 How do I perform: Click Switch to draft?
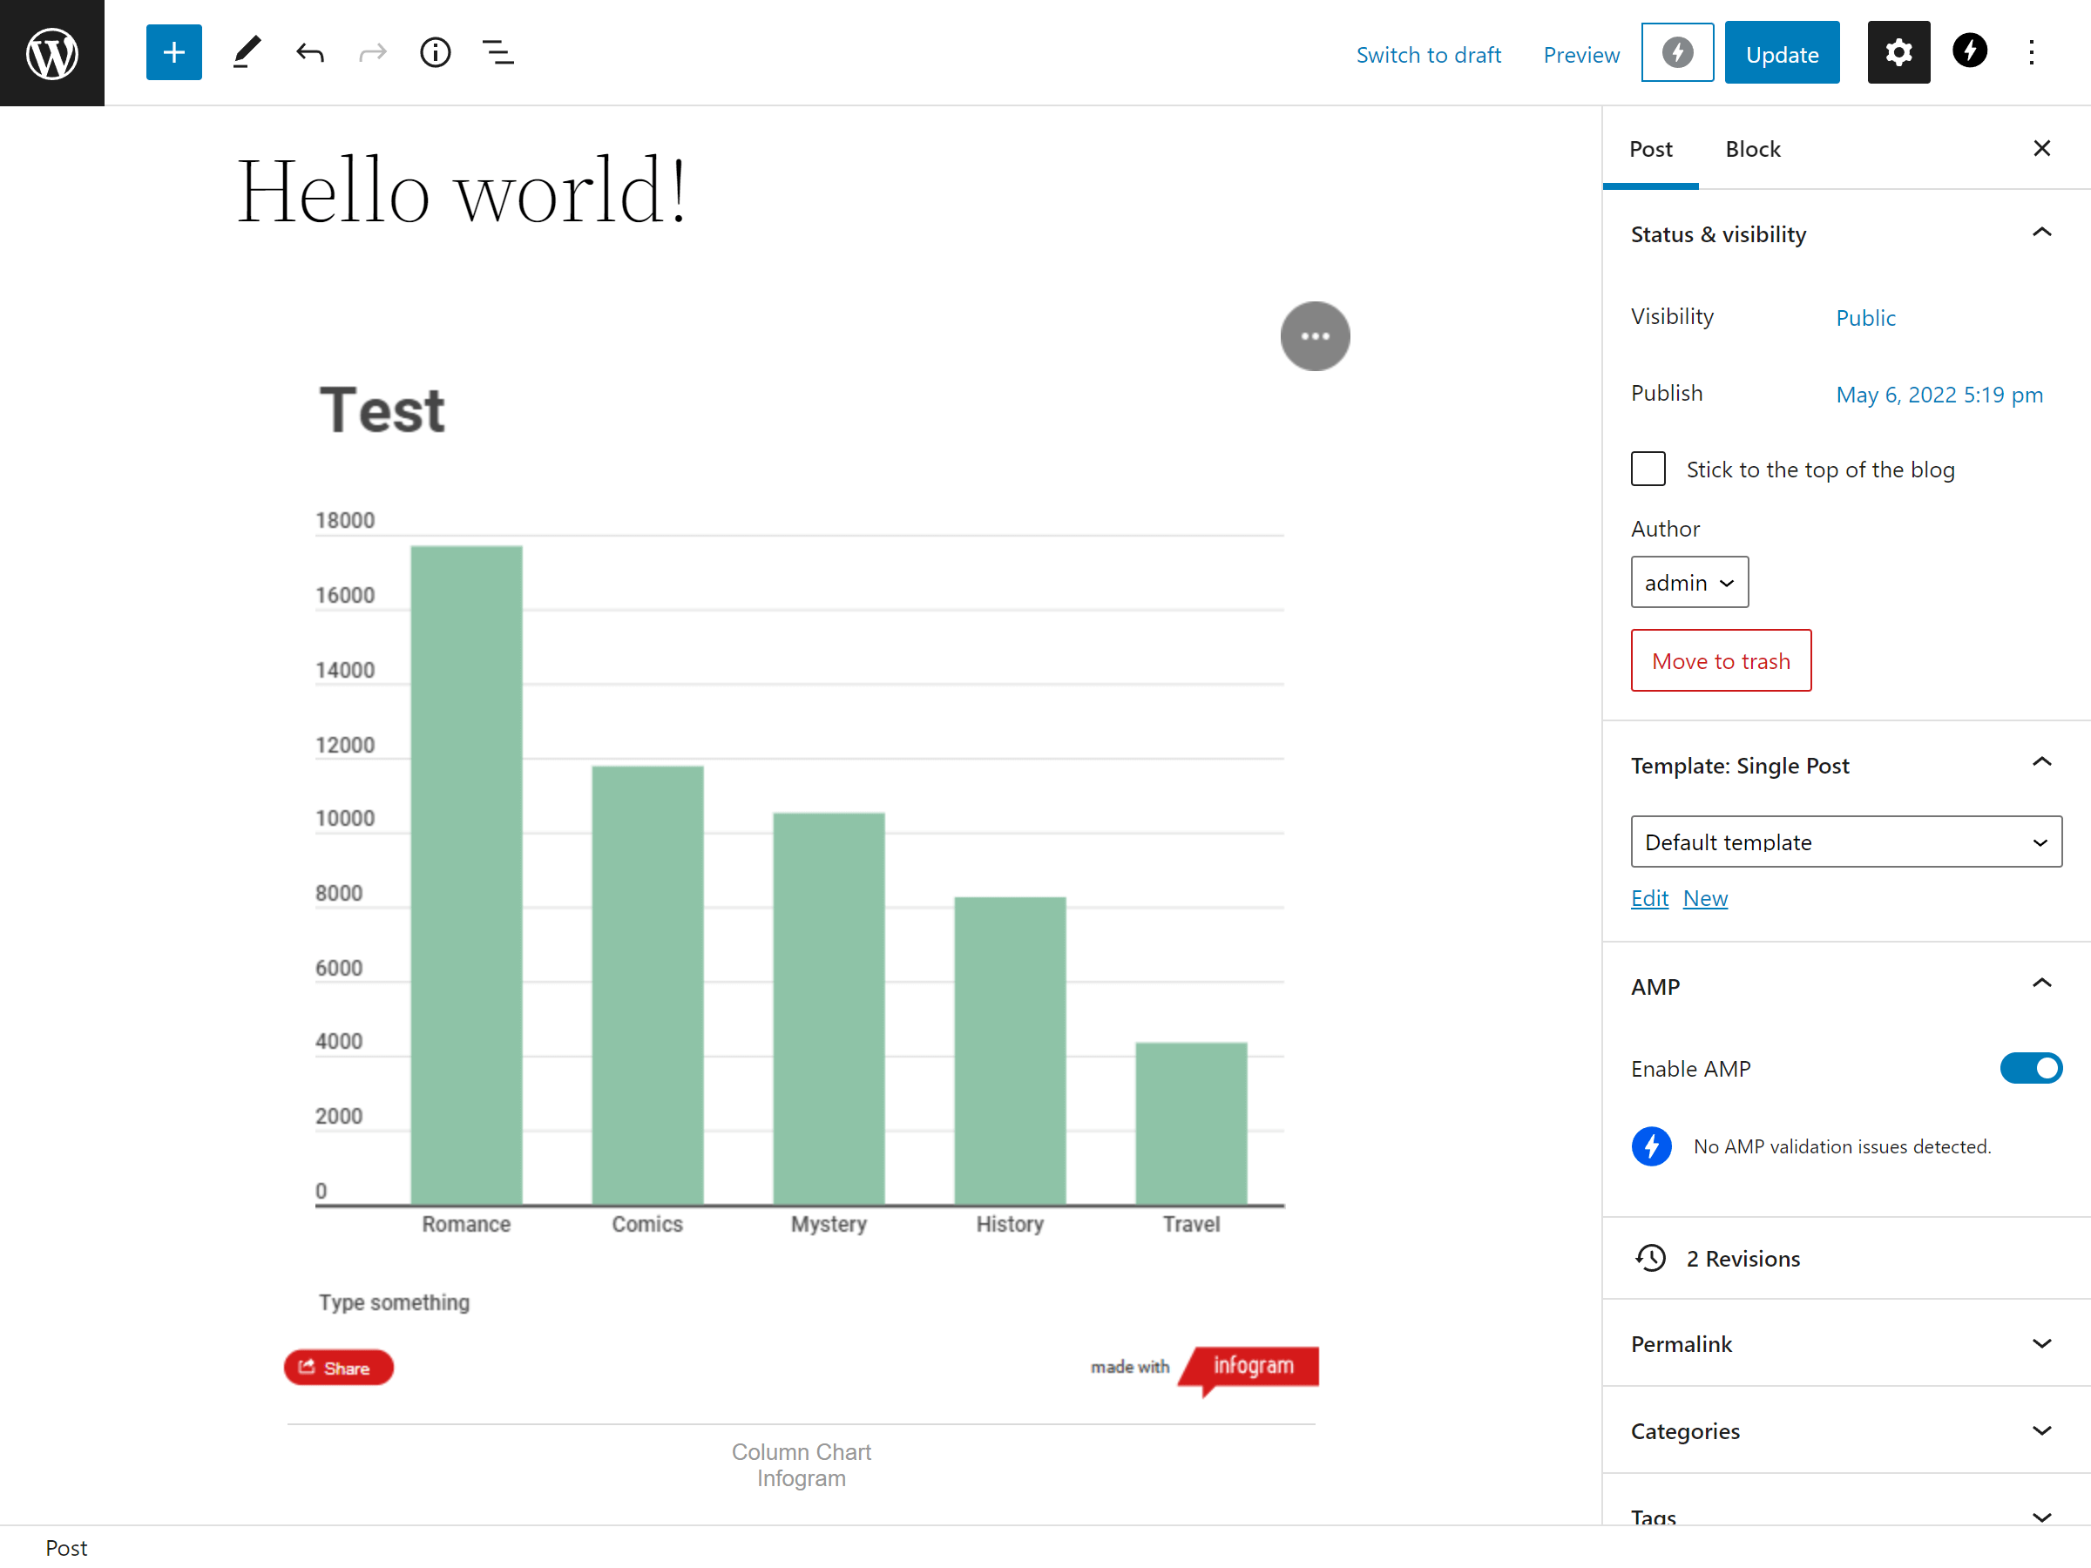(x=1428, y=55)
